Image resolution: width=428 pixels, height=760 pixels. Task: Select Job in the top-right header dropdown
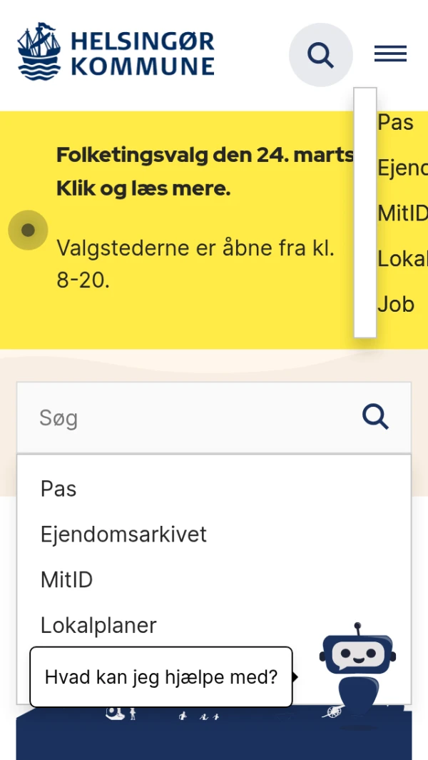[396, 304]
